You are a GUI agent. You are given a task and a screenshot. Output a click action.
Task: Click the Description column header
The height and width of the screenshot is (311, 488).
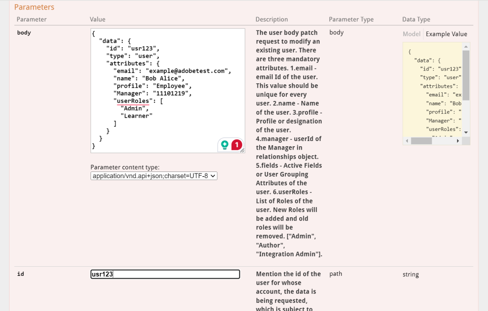(272, 19)
